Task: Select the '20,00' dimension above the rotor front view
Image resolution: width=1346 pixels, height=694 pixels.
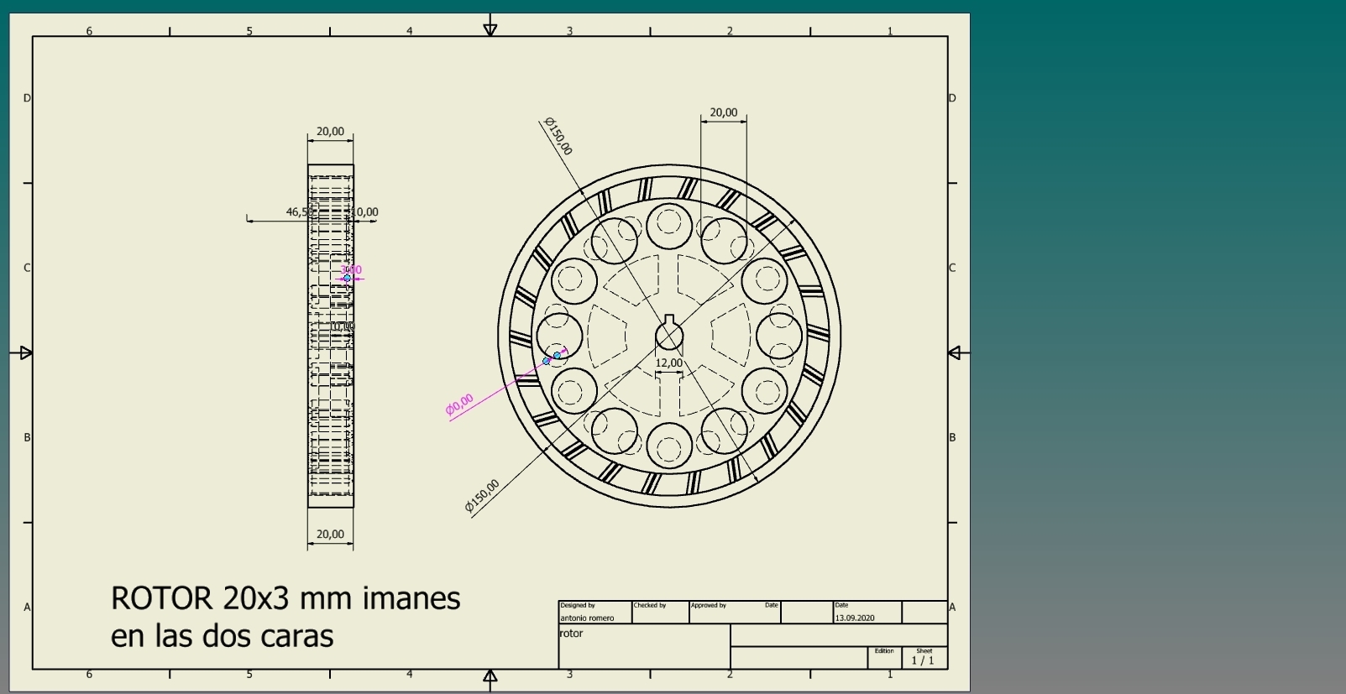Action: 724,112
